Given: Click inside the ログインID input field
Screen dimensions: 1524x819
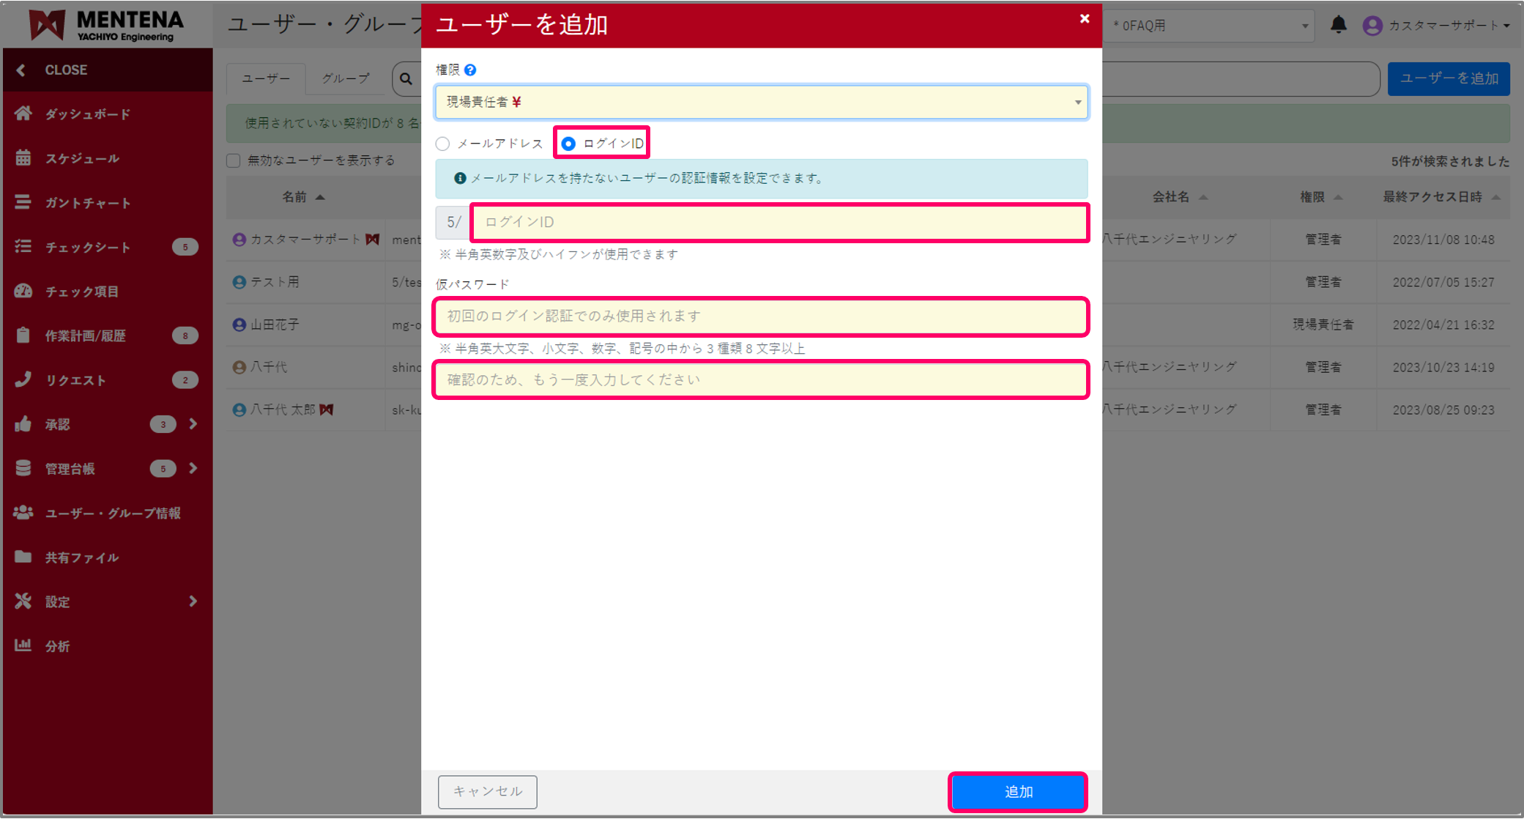Looking at the screenshot, I should click(x=778, y=222).
